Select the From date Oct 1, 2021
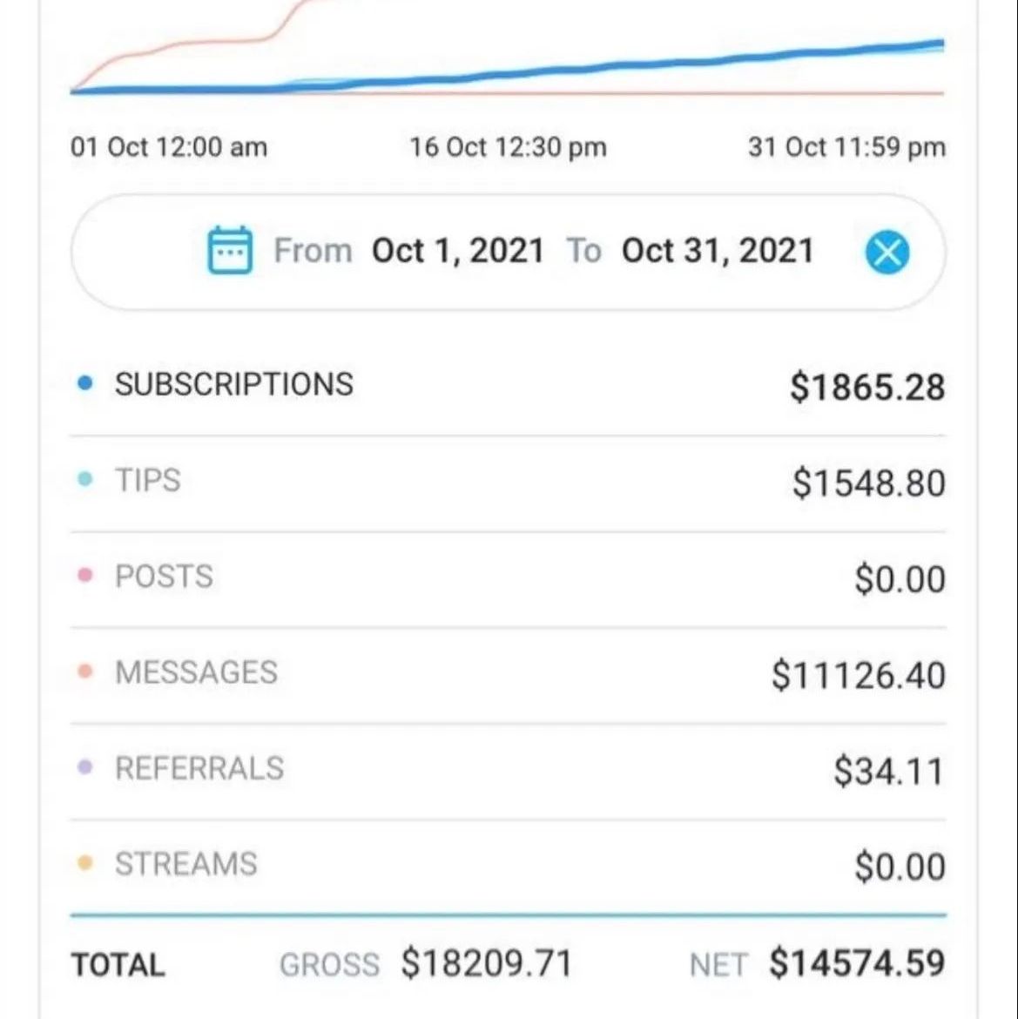Image resolution: width=1018 pixels, height=1019 pixels. tap(458, 251)
